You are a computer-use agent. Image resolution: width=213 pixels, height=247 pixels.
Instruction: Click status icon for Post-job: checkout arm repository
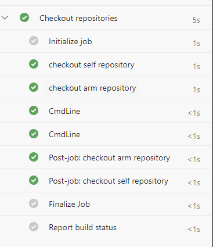34,157
